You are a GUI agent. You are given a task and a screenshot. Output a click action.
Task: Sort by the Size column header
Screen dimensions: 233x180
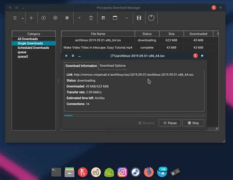171,34
